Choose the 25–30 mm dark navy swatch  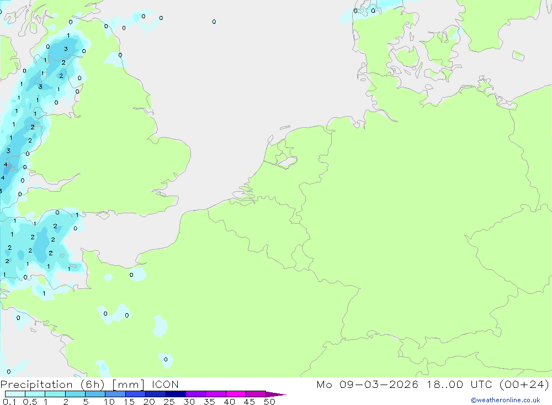(176, 394)
